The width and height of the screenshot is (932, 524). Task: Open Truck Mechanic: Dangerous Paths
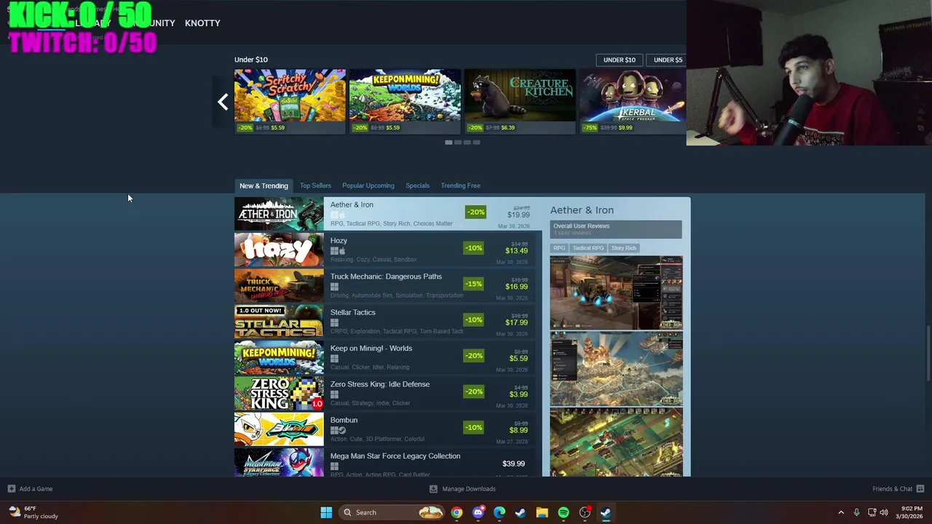point(388,286)
